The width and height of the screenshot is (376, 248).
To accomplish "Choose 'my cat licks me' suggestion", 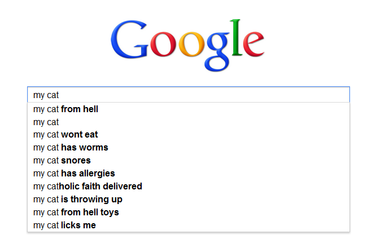I will 64,225.
